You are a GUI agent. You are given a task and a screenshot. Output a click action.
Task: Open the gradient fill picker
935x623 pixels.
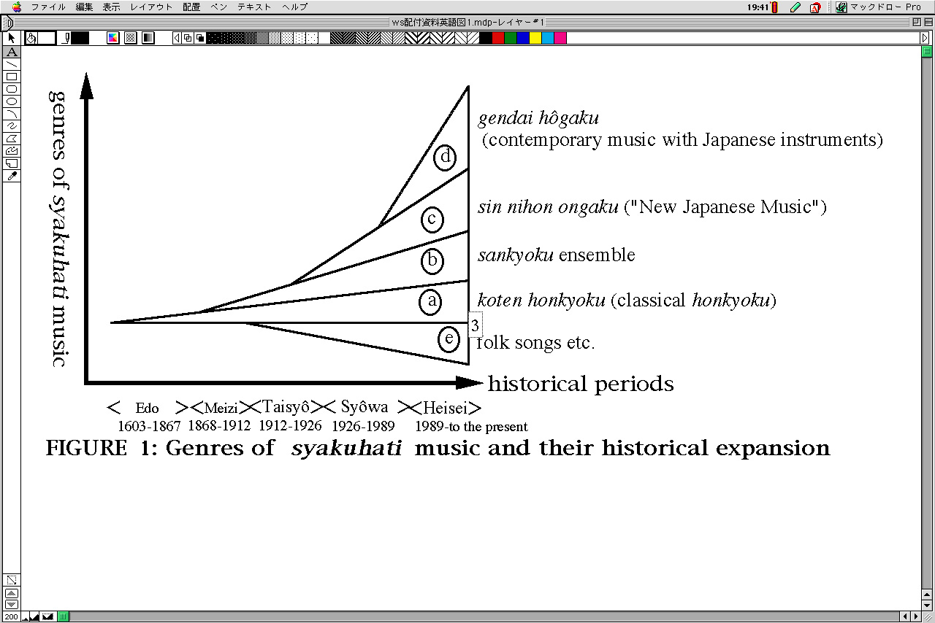148,38
